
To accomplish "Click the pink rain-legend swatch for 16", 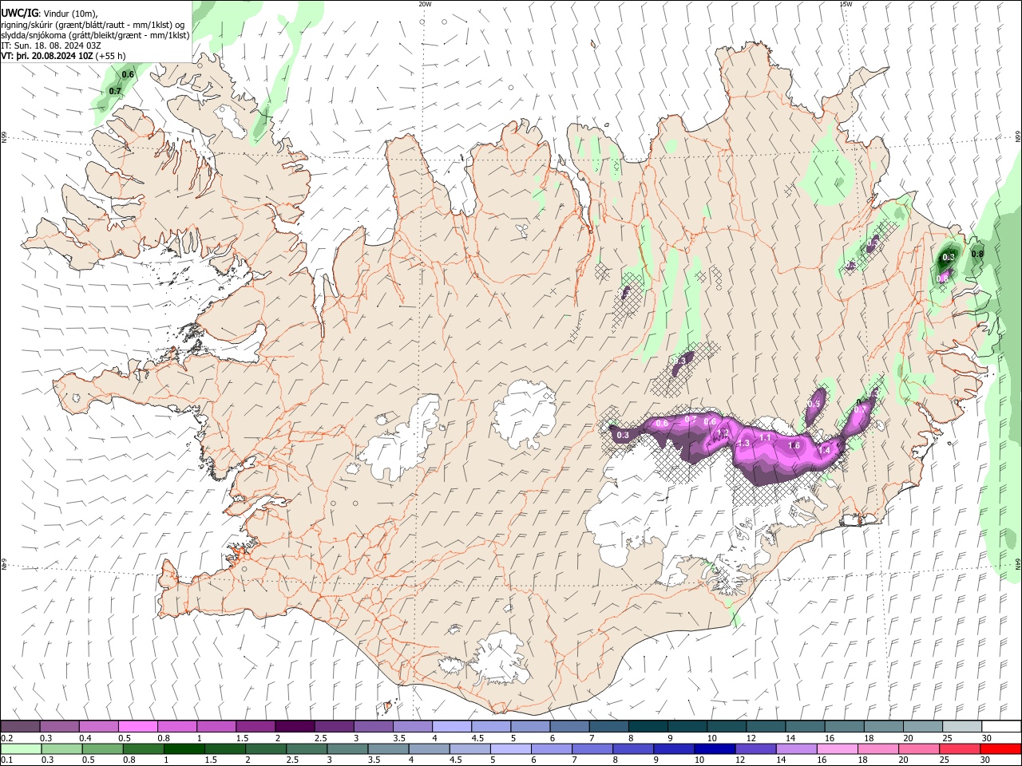I will [838, 748].
